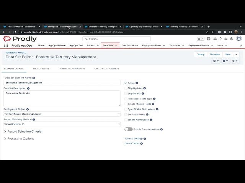Click the edit navigation pencil icon
The image size is (245, 183).
[241, 46]
